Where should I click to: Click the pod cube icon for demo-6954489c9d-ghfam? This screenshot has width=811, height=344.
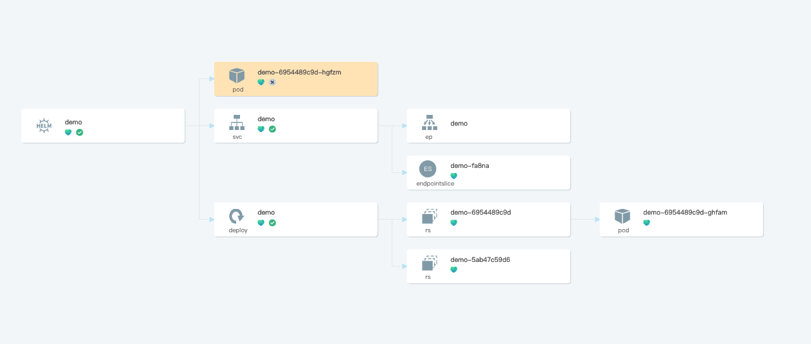tap(622, 216)
